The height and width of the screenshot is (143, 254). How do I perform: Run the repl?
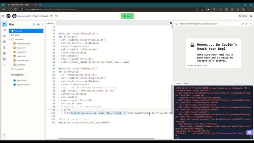(127, 16)
